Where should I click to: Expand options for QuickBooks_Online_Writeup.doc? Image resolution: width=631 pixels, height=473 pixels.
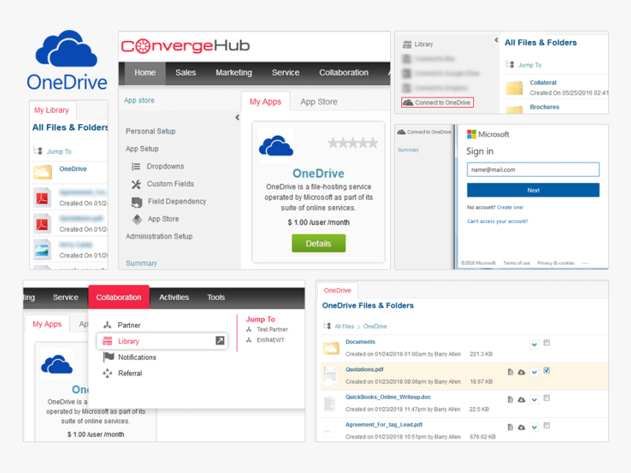point(534,399)
